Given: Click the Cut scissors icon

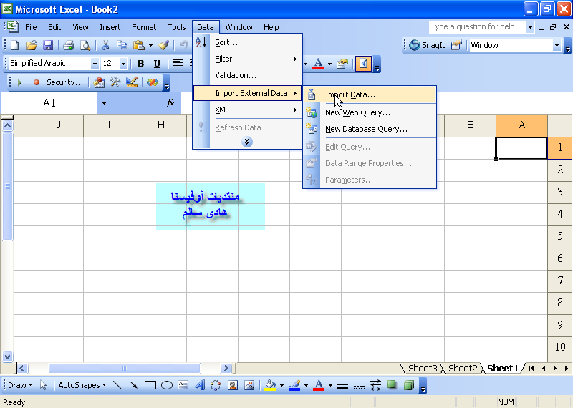Looking at the screenshot, I should point(105,45).
